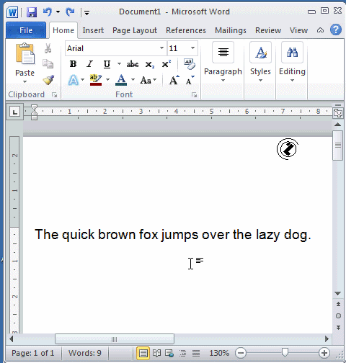Apply Strikethrough using the abc icon
This screenshot has height=363, width=346.
[x=133, y=64]
